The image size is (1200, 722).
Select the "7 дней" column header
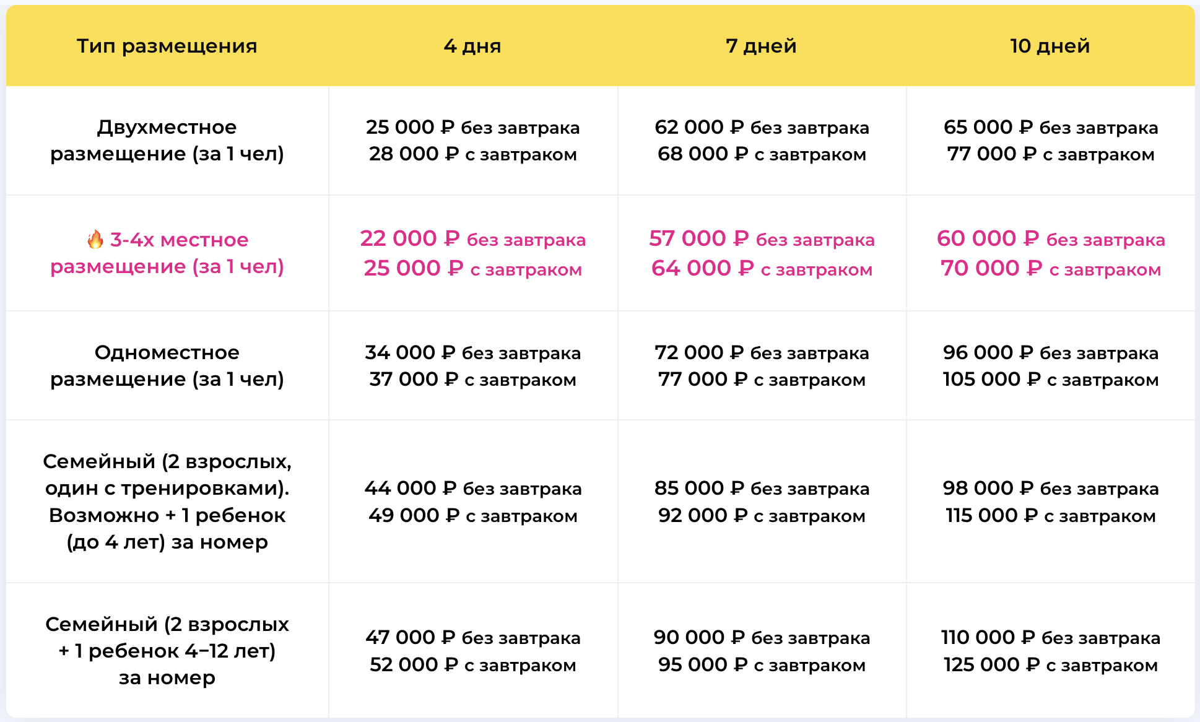761,46
